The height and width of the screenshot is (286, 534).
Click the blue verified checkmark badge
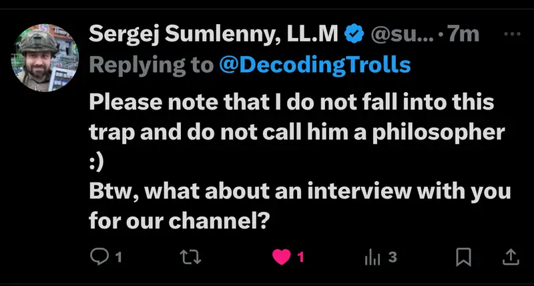point(353,34)
